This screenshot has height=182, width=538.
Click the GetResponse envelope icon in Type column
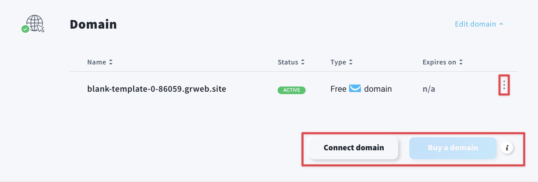pyautogui.click(x=355, y=89)
